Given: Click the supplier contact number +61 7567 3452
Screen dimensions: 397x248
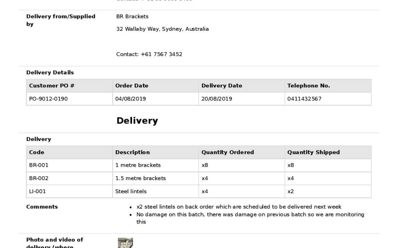Looking at the screenshot, I should pos(149,54).
